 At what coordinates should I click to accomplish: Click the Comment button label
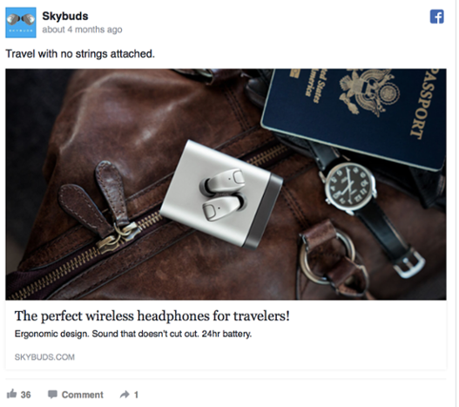[x=82, y=395]
